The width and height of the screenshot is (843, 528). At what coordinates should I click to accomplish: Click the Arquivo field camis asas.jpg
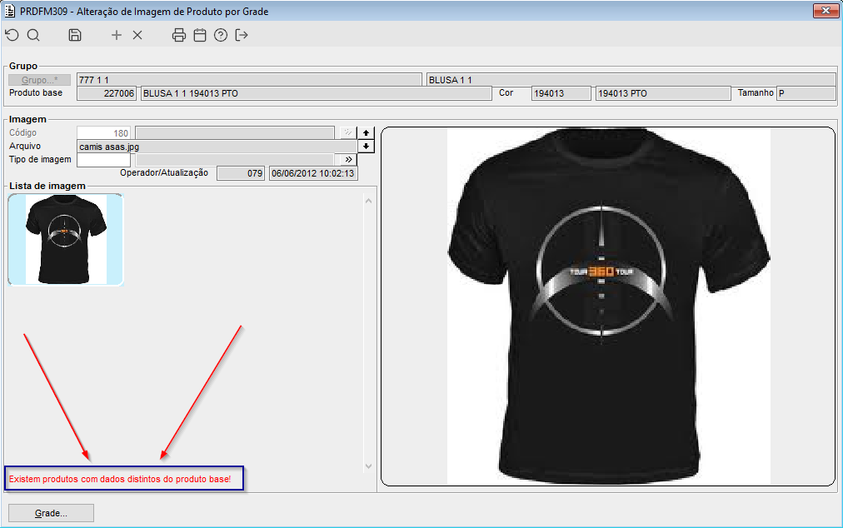tap(217, 147)
